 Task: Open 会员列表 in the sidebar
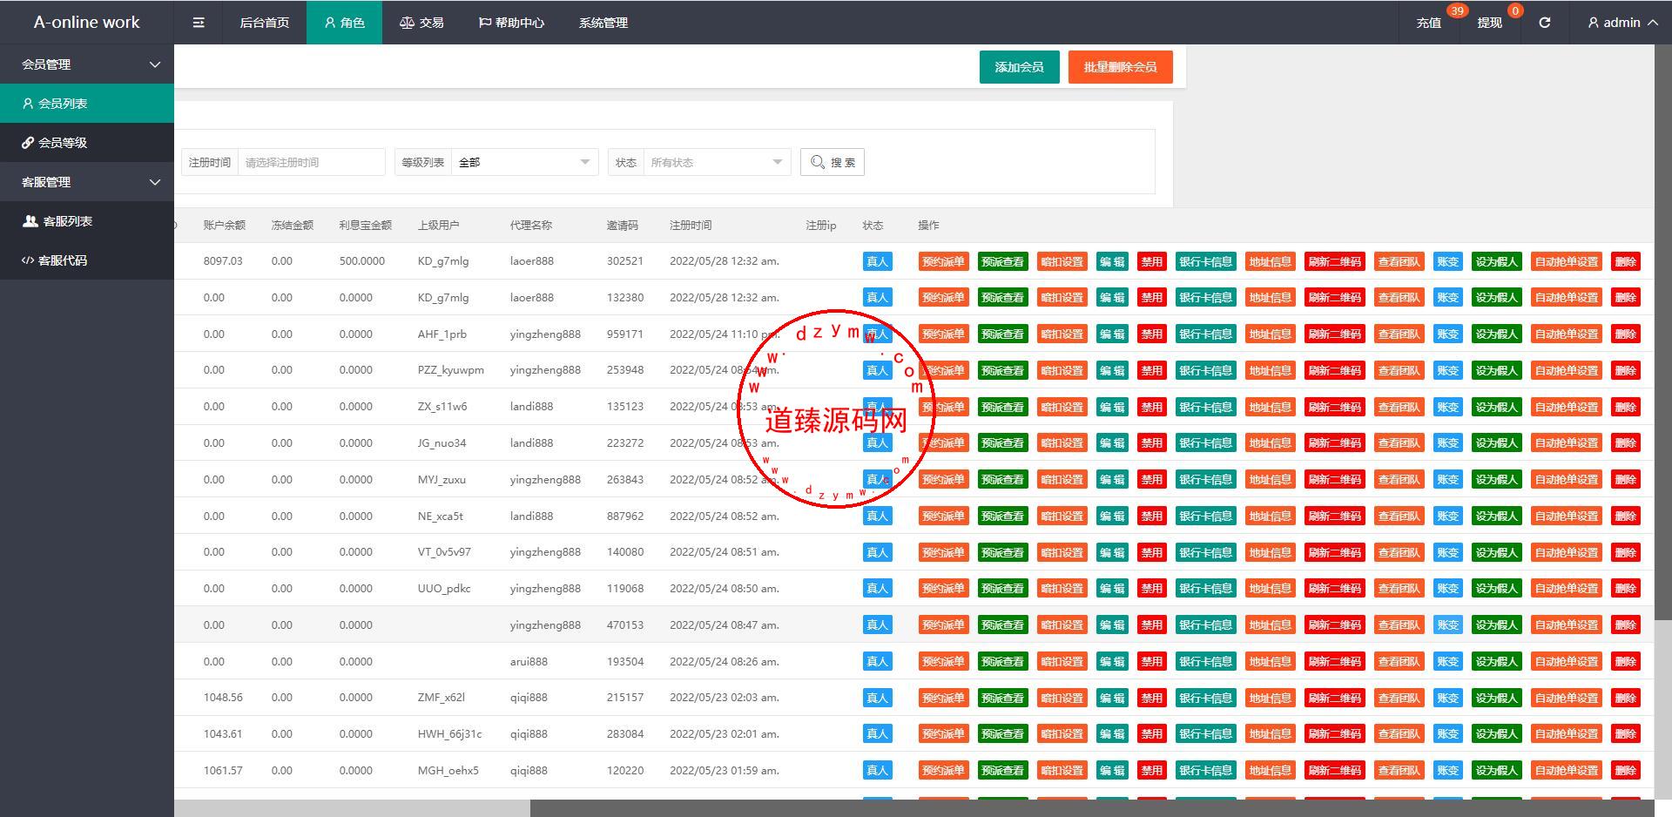87,104
